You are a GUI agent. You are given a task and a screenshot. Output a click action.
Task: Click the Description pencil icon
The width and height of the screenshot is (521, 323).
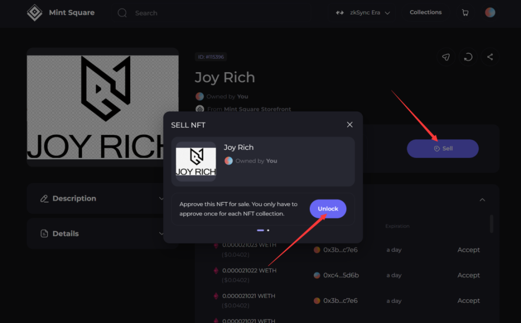(x=44, y=198)
